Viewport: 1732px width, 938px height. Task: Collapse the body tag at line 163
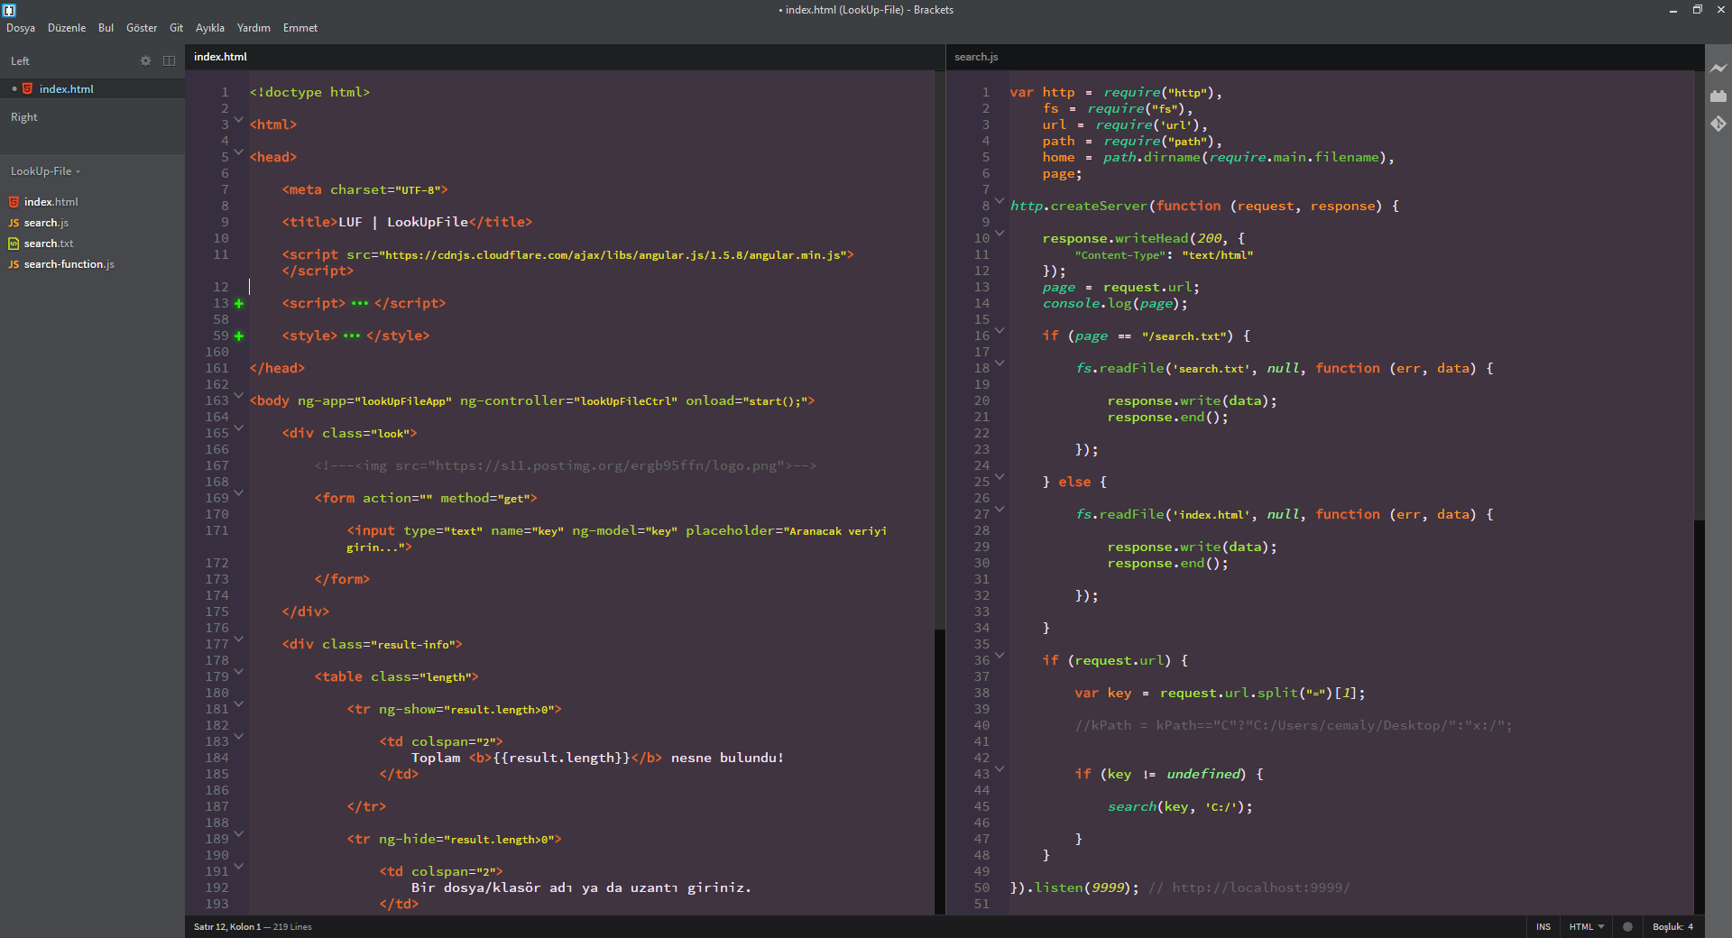pyautogui.click(x=239, y=395)
